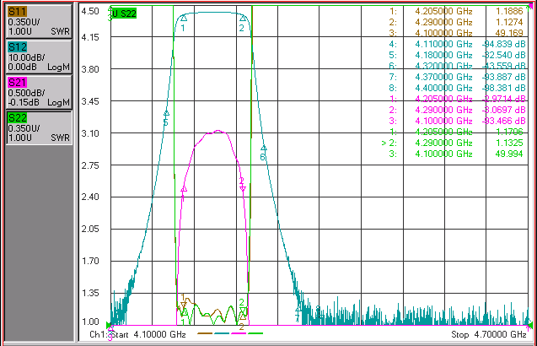Edit the Stop 4.70000 GHz frequency label
Image resolution: width=537 pixels, height=346 pixels.
(x=489, y=334)
